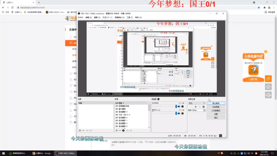
Task: Go back in Chrome
Action: (3, 7)
